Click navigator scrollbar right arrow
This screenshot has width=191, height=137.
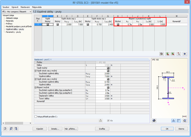(x=30, y=123)
